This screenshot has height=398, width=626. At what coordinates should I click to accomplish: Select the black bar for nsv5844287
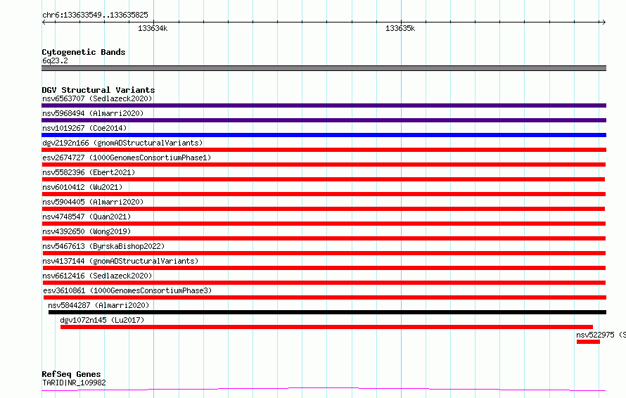click(x=327, y=312)
